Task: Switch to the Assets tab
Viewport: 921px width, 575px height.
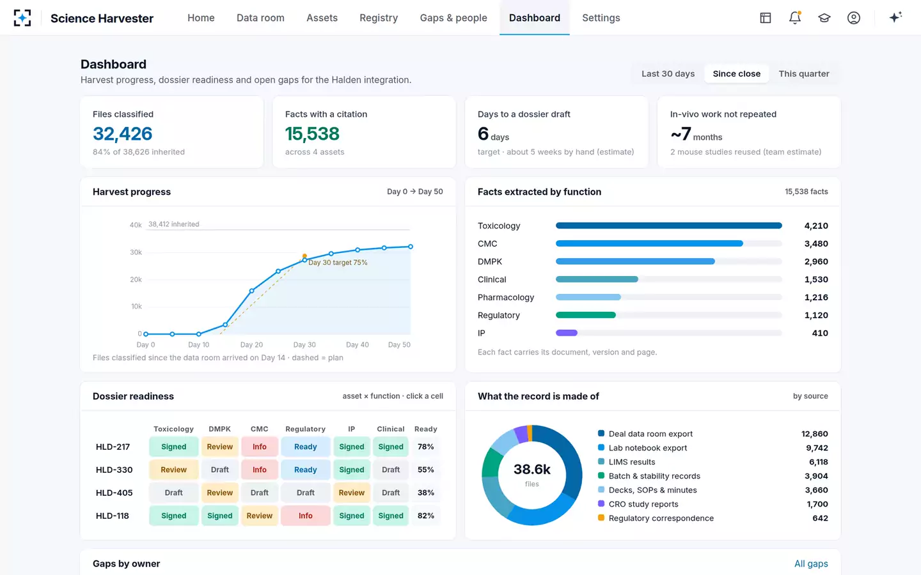Action: 322,18
